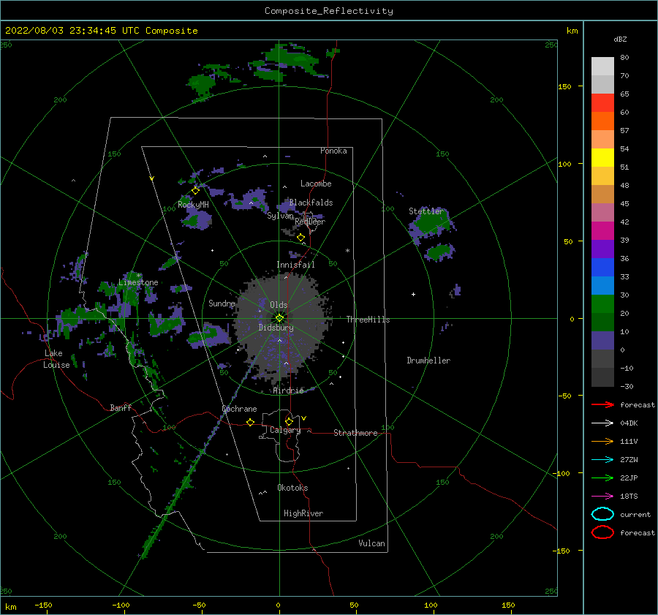
Task: Select the Lacombe label
Action: [316, 184]
